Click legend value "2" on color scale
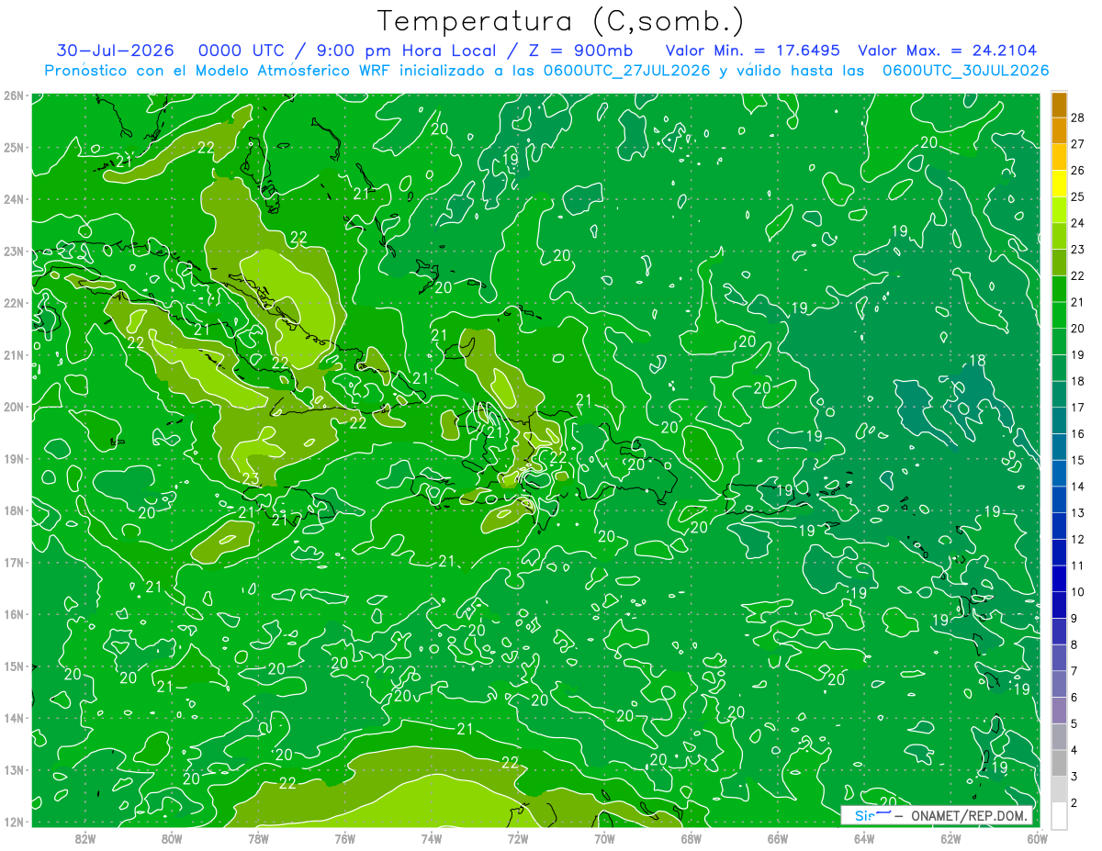1102x851 pixels. point(1074,802)
